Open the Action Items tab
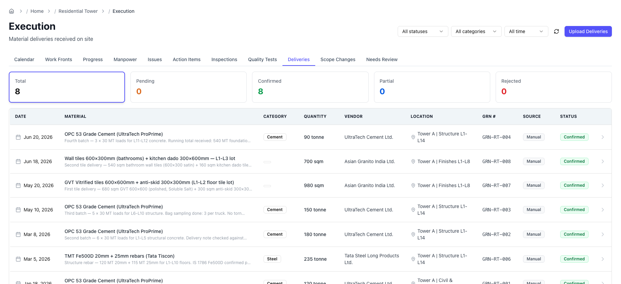 coord(187,59)
